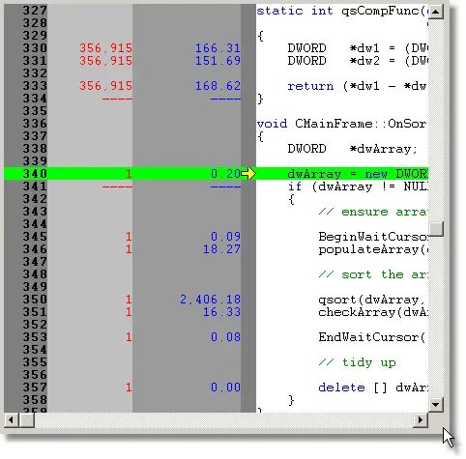466x459 pixels.
Task: Click the vertical scrollbar down arrow
Action: tap(436, 404)
